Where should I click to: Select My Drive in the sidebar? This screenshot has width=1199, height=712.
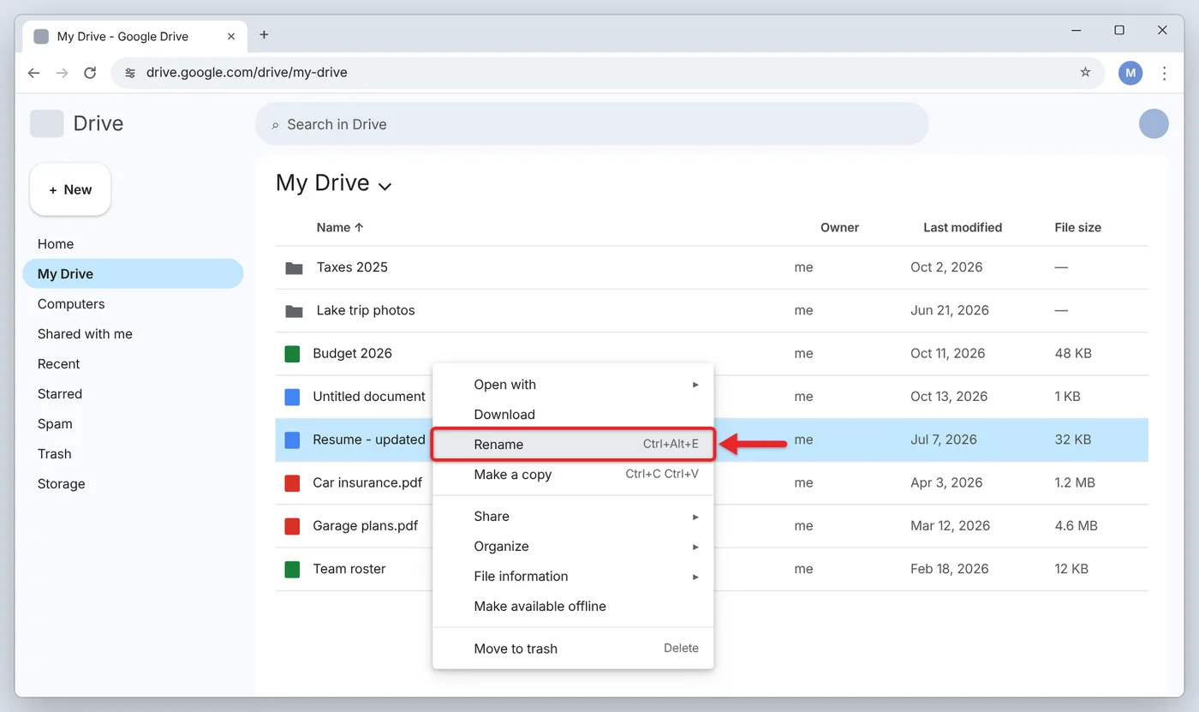click(133, 274)
